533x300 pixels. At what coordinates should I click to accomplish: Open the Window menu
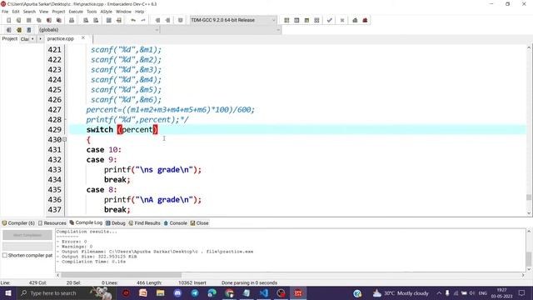click(x=123, y=12)
